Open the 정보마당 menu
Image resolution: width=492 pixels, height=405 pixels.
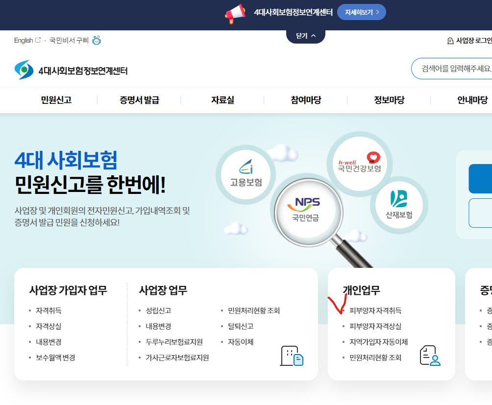pyautogui.click(x=389, y=100)
